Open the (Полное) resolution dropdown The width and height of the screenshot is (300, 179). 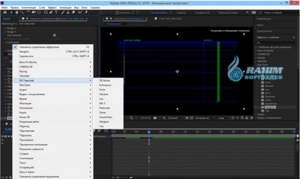pos(174,118)
